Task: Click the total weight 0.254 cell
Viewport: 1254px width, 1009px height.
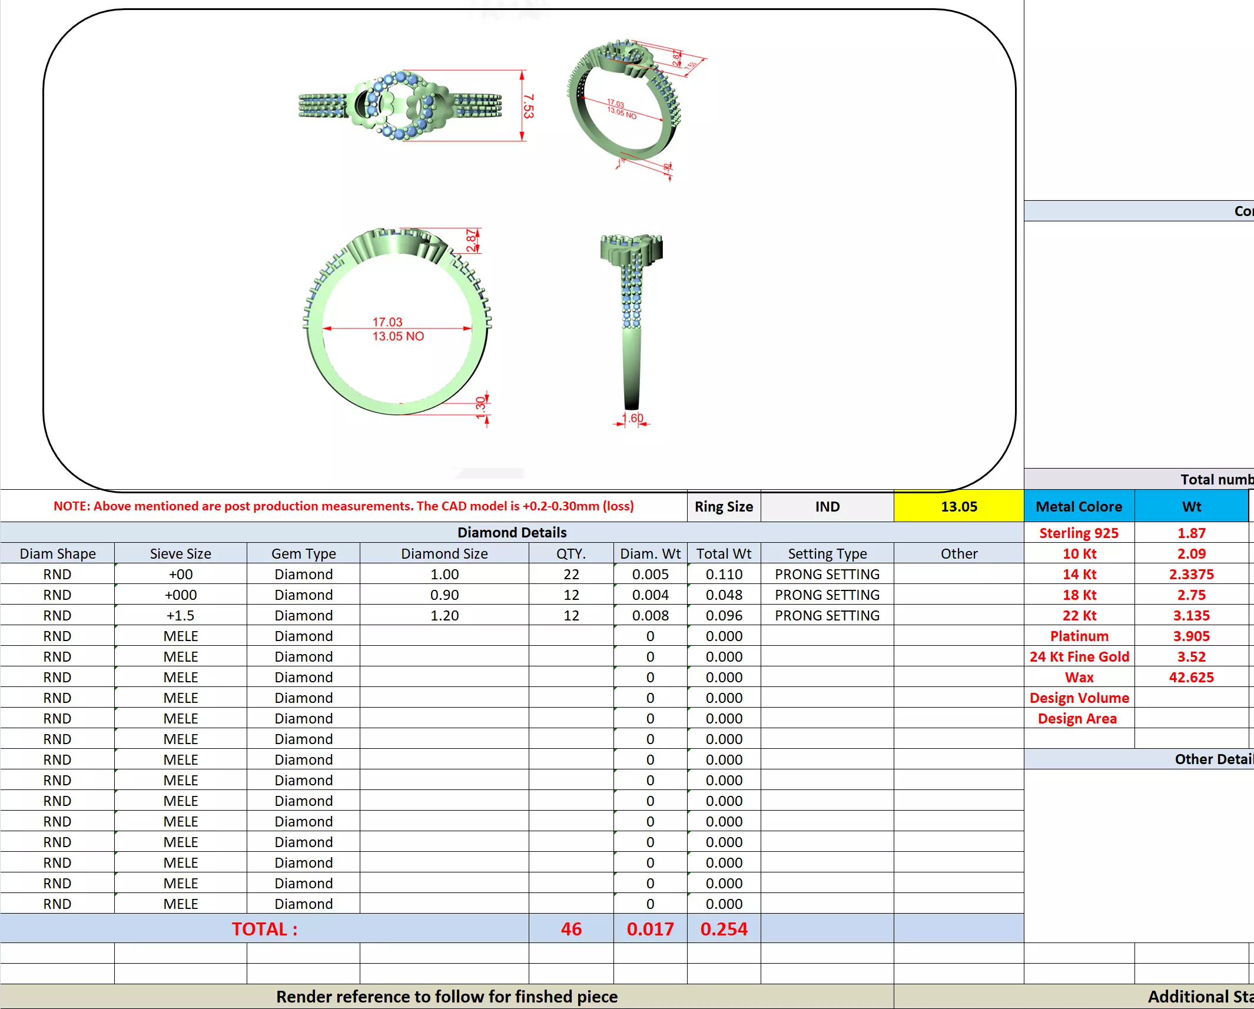Action: click(x=724, y=928)
